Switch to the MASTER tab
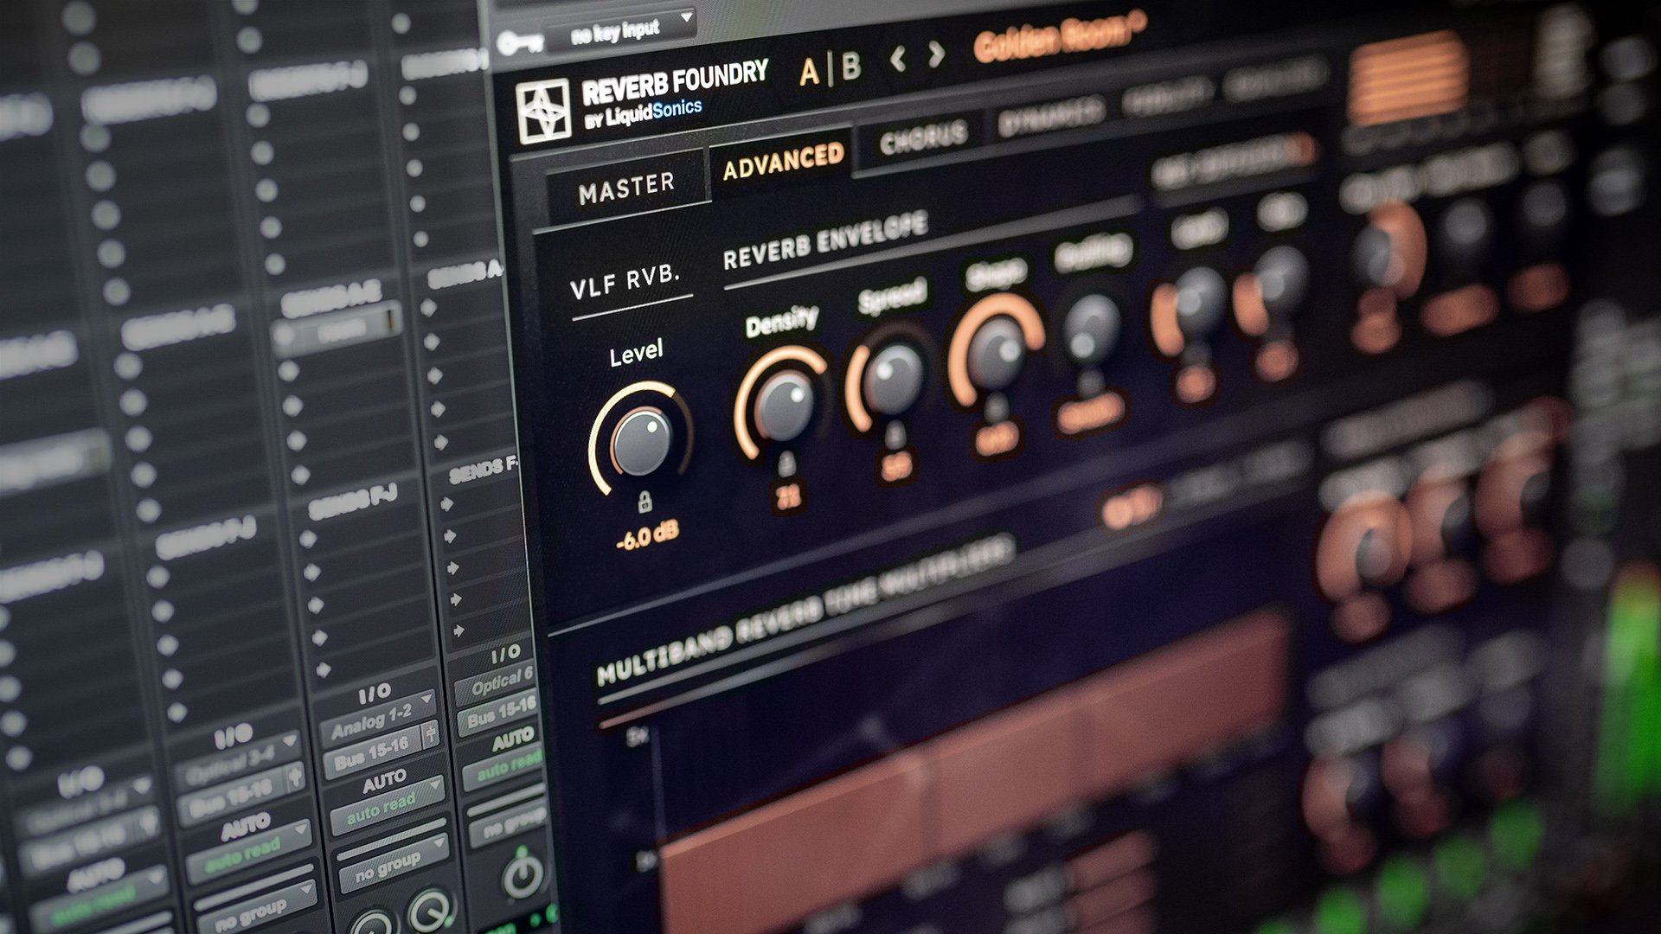Viewport: 1661px width, 934px height. click(x=627, y=188)
